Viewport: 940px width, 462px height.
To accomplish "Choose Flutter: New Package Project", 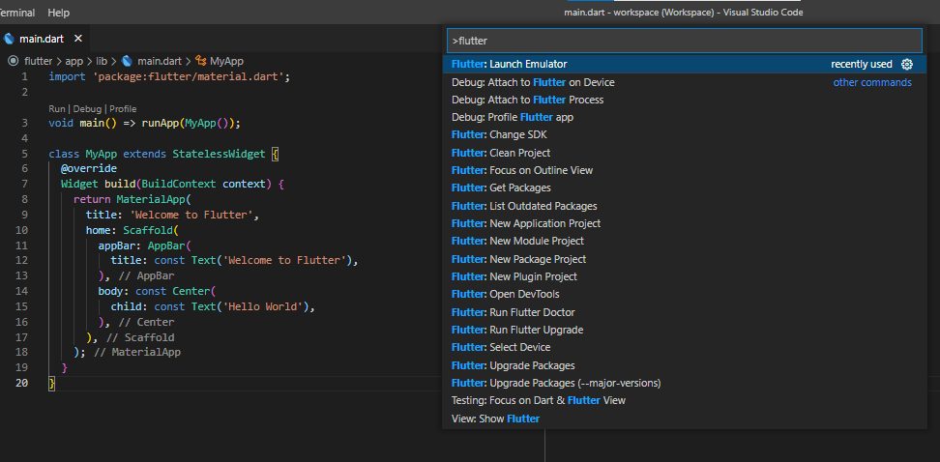I will point(685,259).
